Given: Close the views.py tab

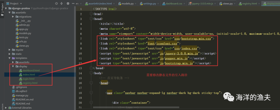Looking at the screenshot, I should [234, 4].
